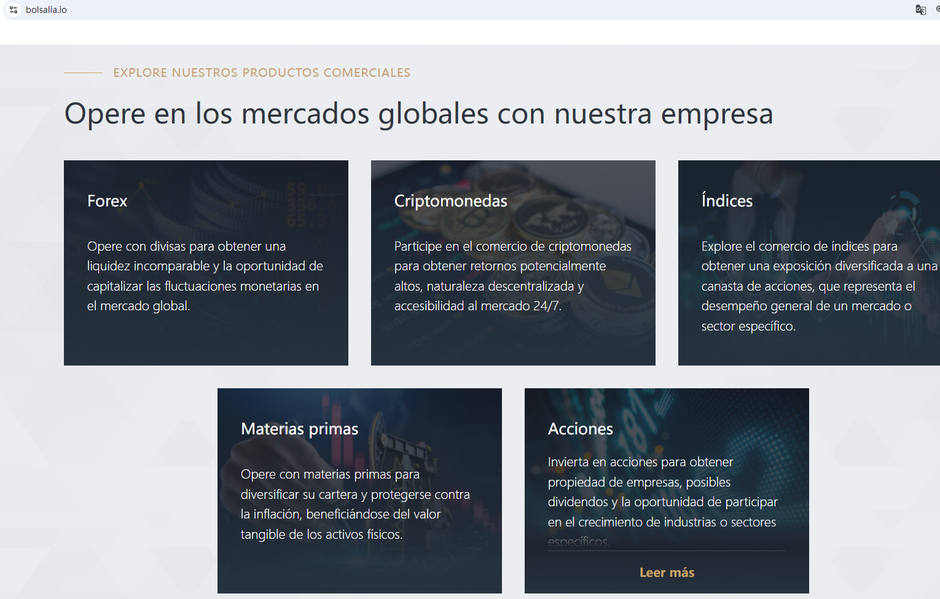Click the Criptomonedas card title
Screen dimensions: 940x599
coord(451,201)
